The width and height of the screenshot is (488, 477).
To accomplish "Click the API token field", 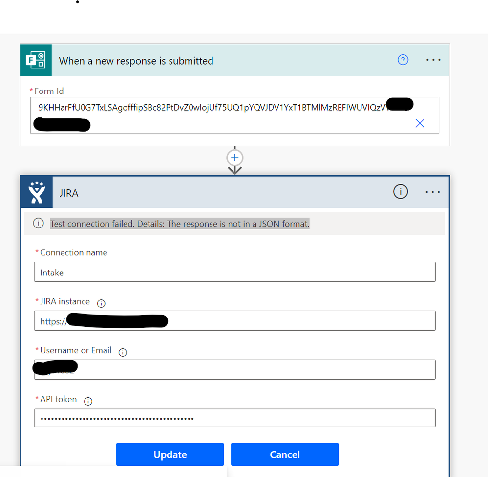I will coord(234,418).
